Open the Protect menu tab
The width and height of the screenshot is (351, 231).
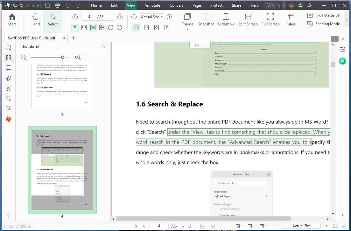pos(216,5)
